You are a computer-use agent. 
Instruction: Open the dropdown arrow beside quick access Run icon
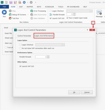point(28,2)
